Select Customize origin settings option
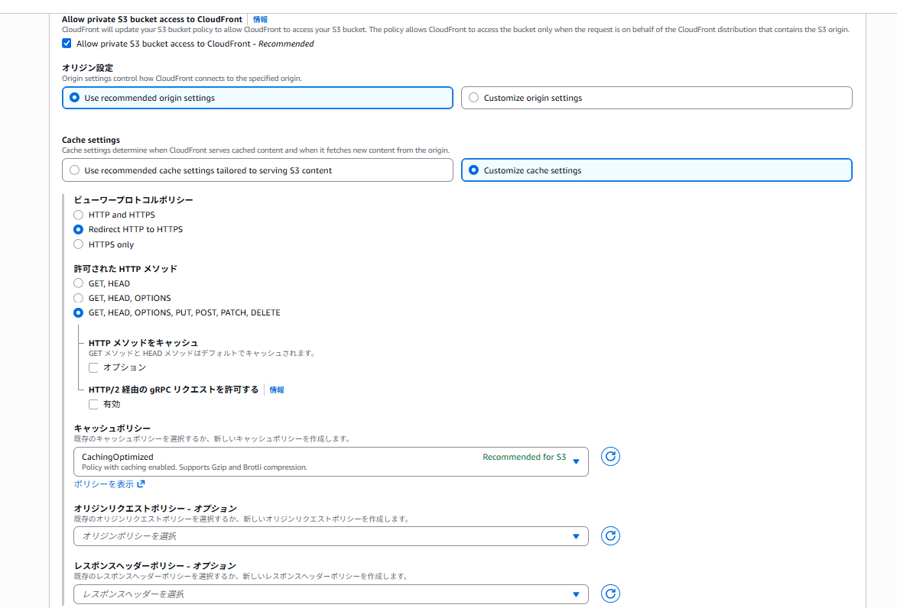The width and height of the screenshot is (897, 608). [657, 98]
